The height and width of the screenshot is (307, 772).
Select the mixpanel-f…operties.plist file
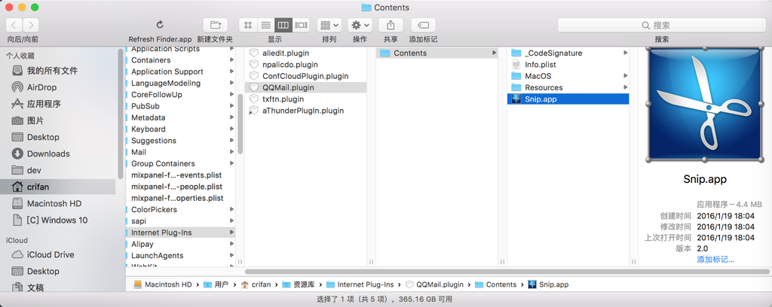[181, 198]
